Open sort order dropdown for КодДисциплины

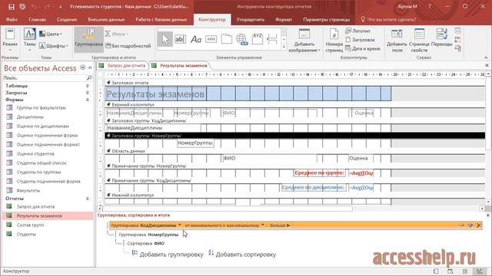pos(263,225)
